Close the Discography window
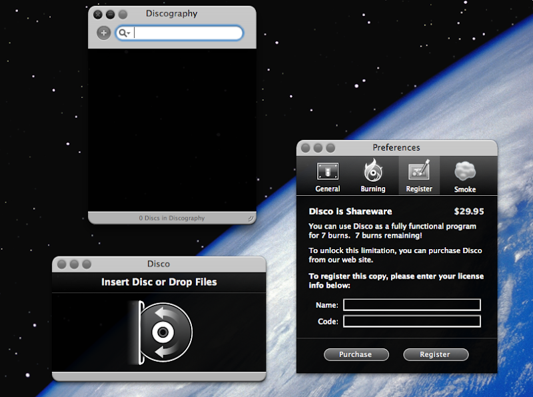Image resolution: width=533 pixels, height=397 pixels. pos(98,14)
